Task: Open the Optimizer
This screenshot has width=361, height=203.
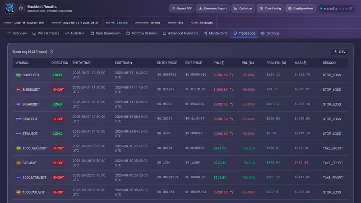Action: coord(243,8)
